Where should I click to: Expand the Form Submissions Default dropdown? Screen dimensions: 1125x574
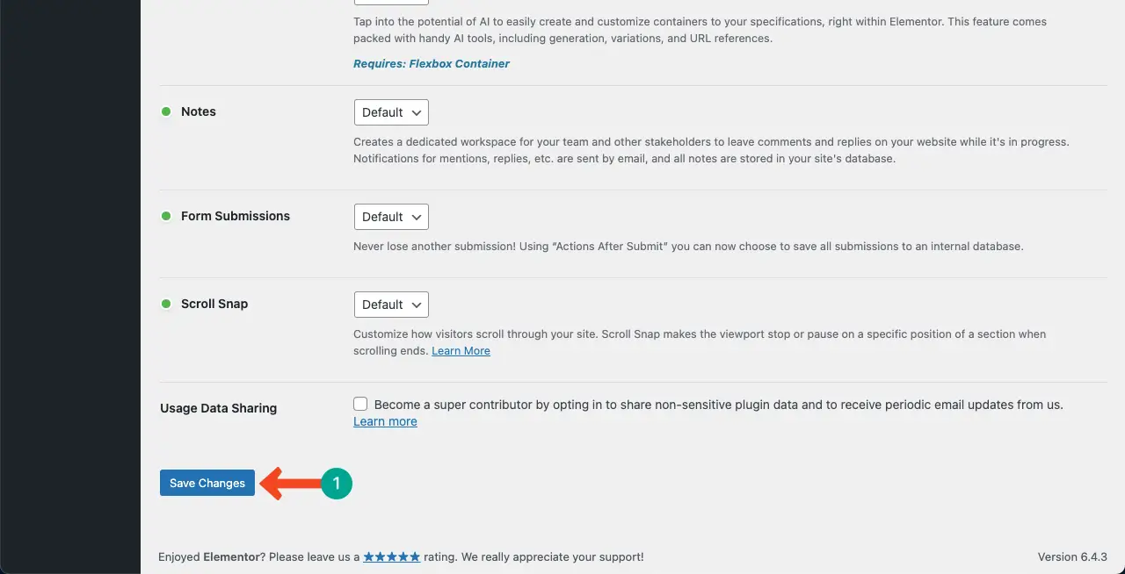391,217
